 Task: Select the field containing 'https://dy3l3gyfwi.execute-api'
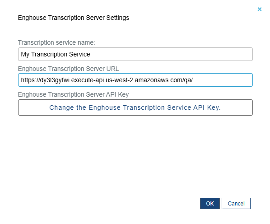click(x=135, y=80)
